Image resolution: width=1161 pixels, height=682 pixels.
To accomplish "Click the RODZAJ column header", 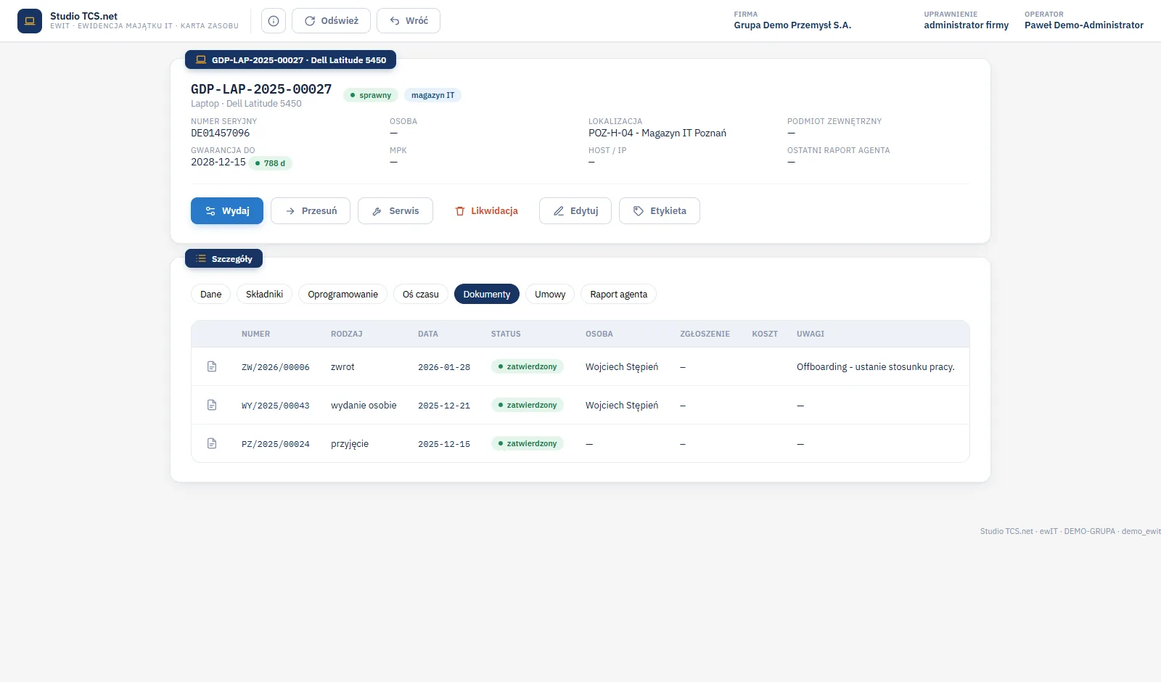I will tap(346, 334).
